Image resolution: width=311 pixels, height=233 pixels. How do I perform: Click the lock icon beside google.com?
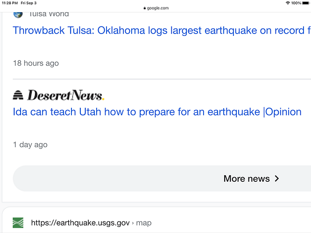coord(145,8)
